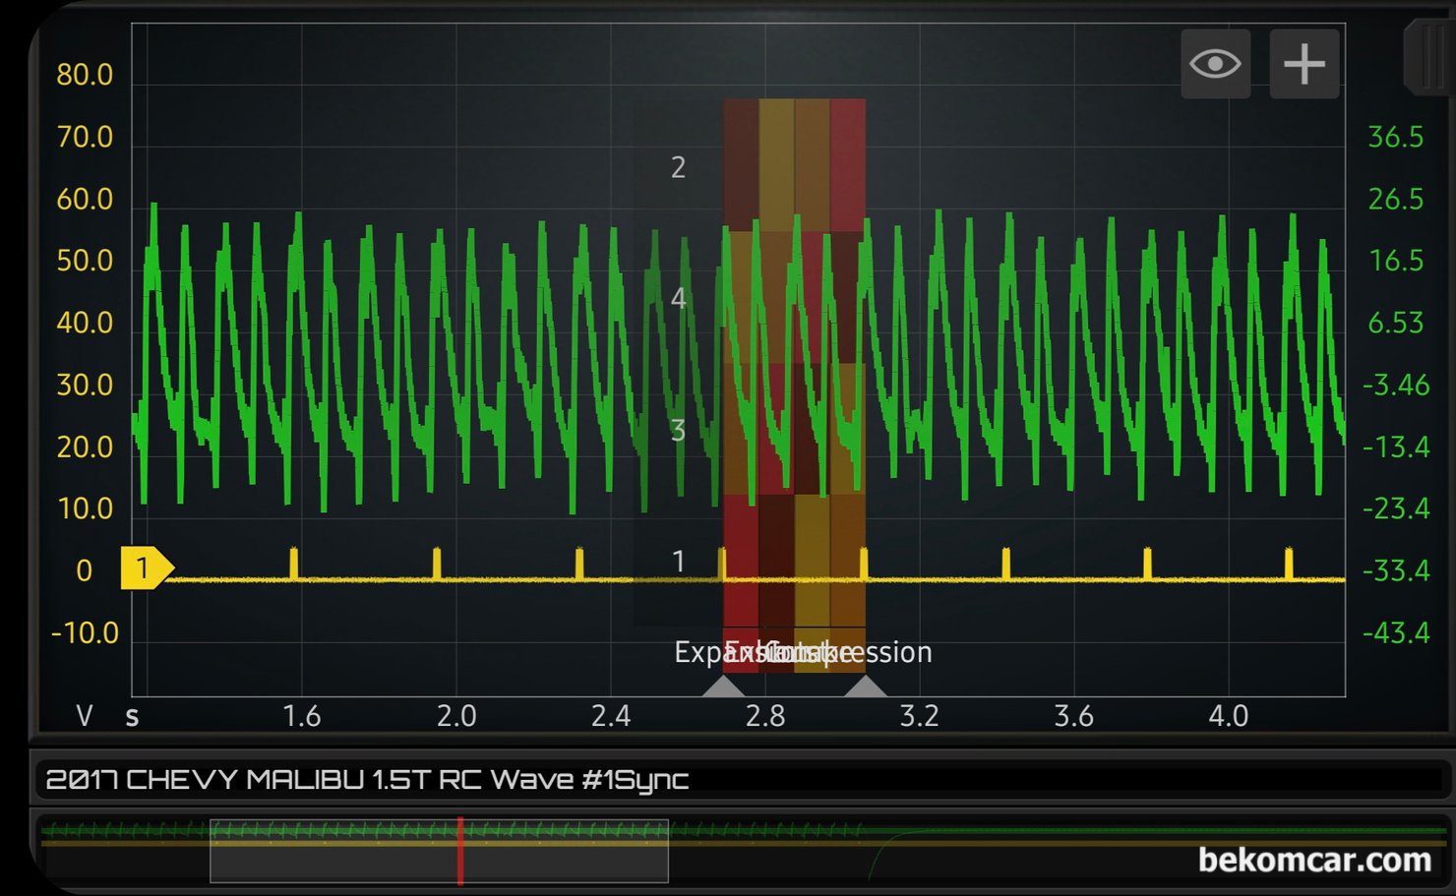This screenshot has height=896, width=1456.
Task: Click the yellow sync pulse near 1.6 seconds
Action: [x=293, y=563]
